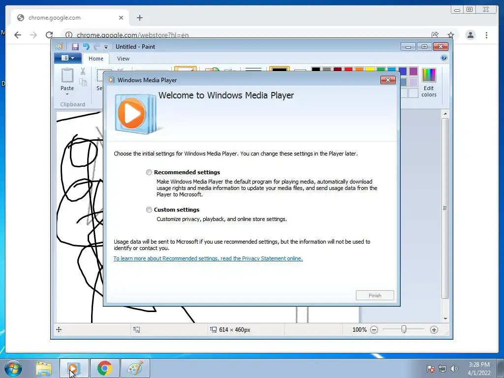Open the Chrome profile avatar icon
This screenshot has height=378, width=504.
click(x=470, y=35)
